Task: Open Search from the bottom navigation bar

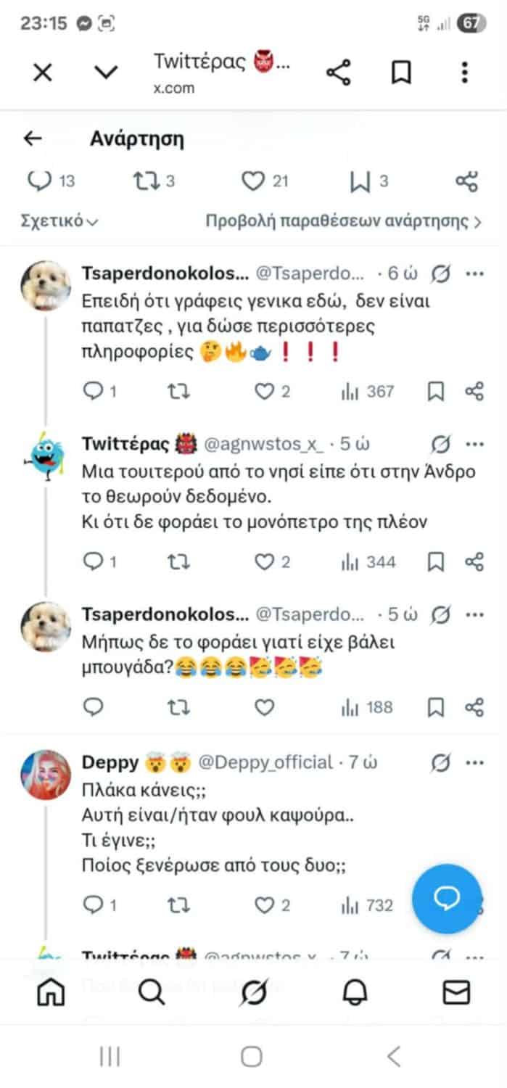Action: coord(152,992)
